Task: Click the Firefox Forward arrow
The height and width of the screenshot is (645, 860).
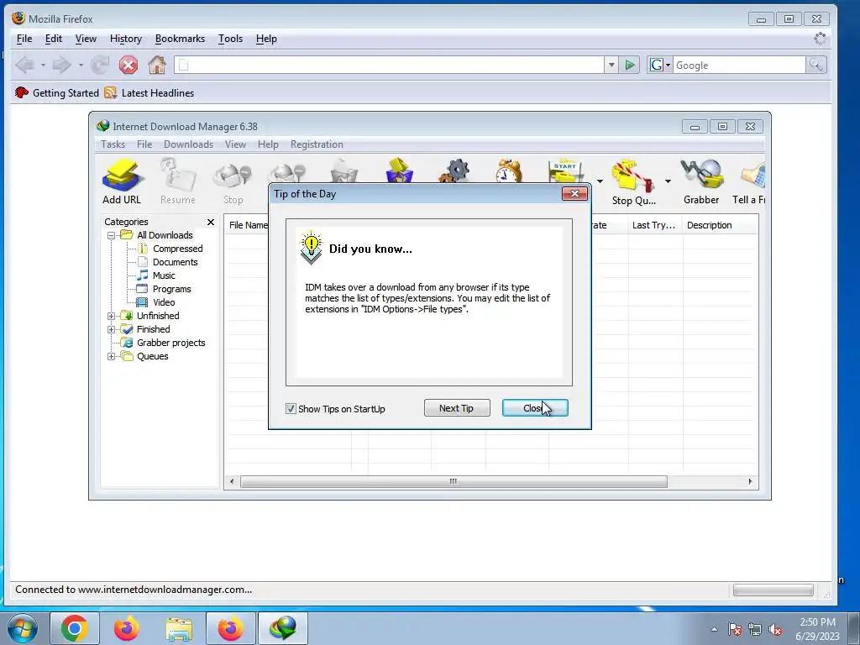Action: (61, 66)
